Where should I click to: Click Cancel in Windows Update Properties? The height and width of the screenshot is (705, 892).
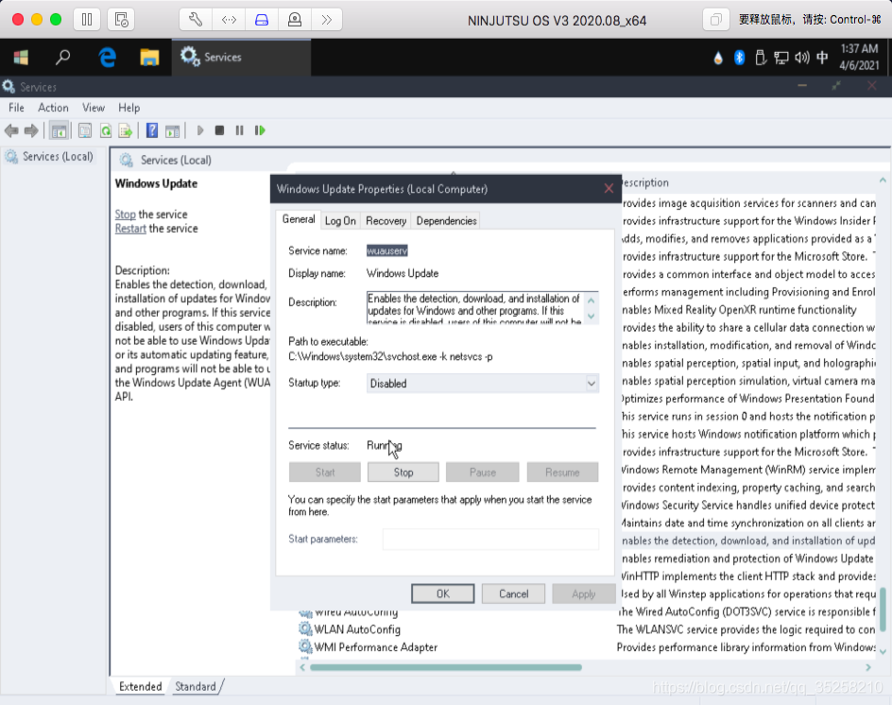(x=513, y=593)
